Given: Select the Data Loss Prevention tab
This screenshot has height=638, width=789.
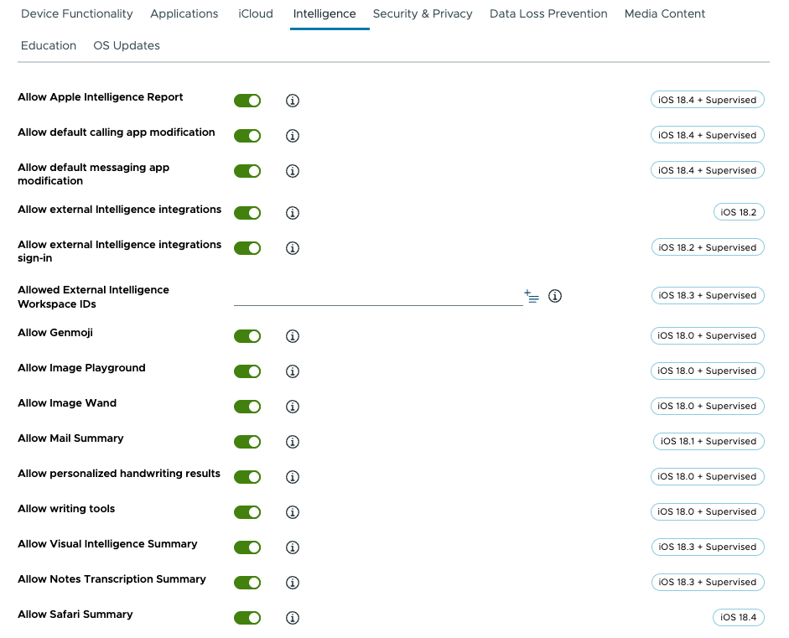Looking at the screenshot, I should (x=548, y=13).
